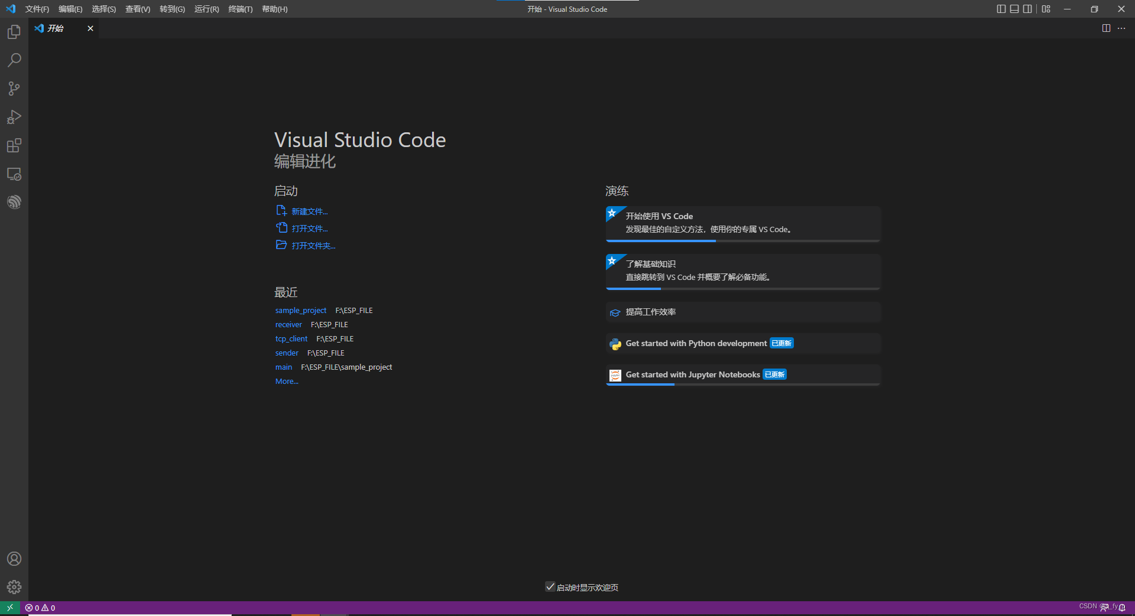Uncheck 启动时显示欢迎页 checkbox
This screenshot has width=1135, height=616.
[x=550, y=586]
